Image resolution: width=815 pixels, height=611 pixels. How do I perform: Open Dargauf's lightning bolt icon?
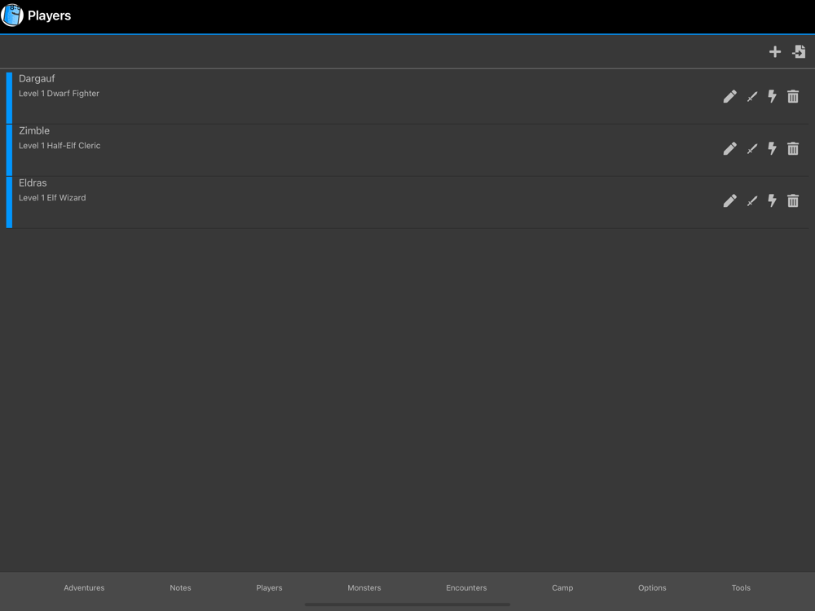click(x=772, y=97)
